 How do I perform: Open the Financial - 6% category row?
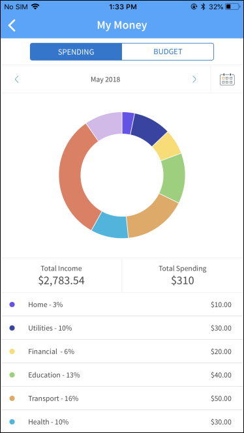pyautogui.click(x=122, y=351)
